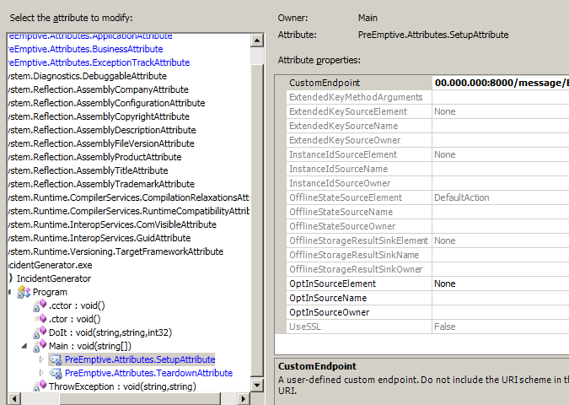Click the Program class icon
569x405 pixels.
click(x=24, y=292)
